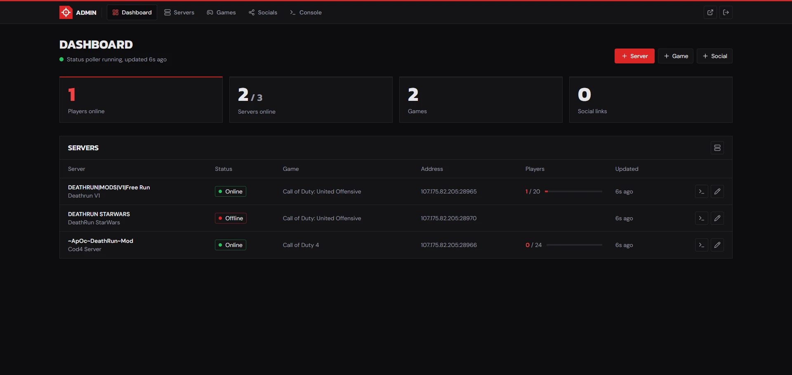Open the Console nav item
Screen dimensions: 792x375
306,12
